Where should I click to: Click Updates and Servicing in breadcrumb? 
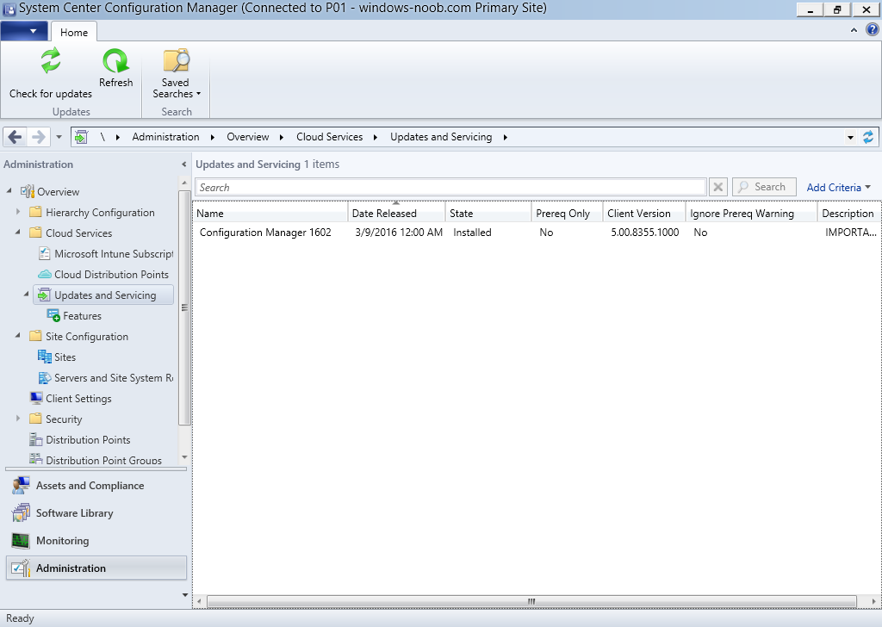441,137
